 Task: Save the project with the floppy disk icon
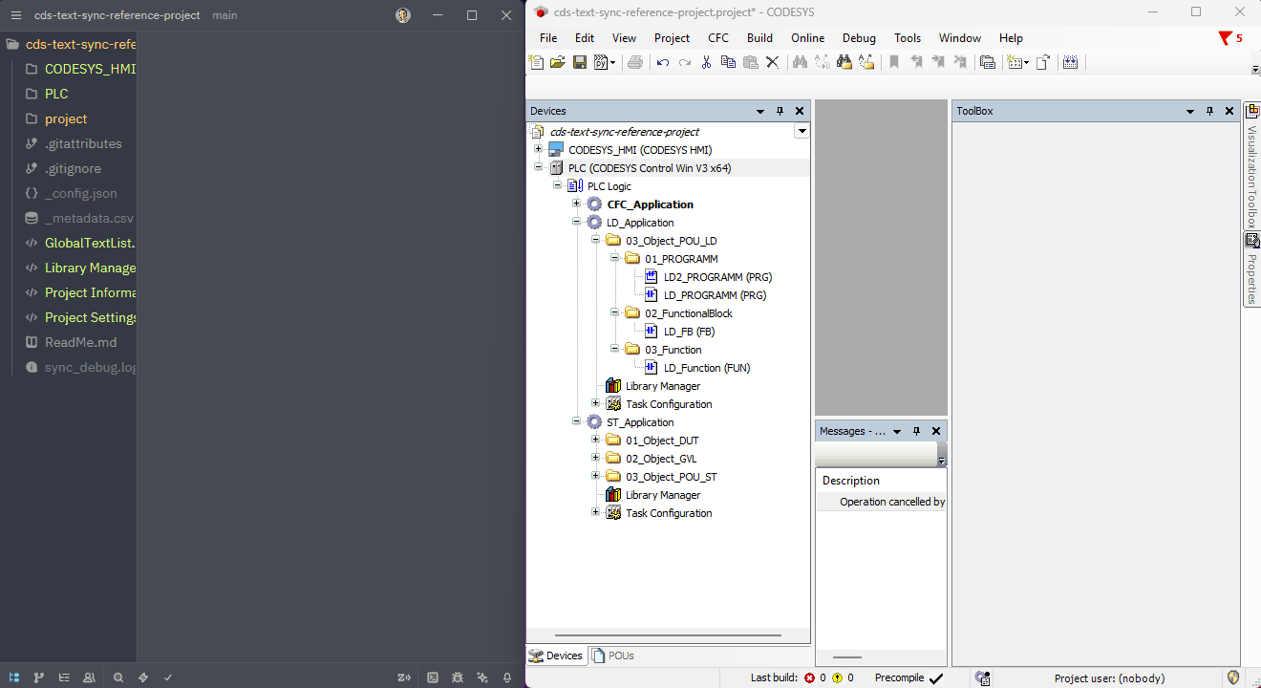coord(580,62)
